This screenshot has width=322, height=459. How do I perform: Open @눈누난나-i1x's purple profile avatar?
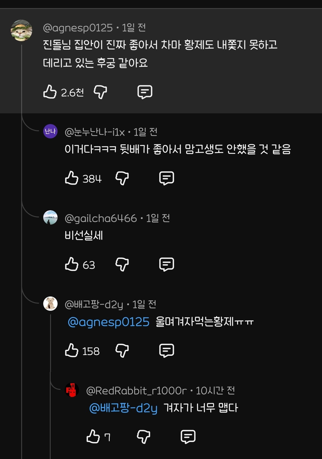pyautogui.click(x=50, y=131)
